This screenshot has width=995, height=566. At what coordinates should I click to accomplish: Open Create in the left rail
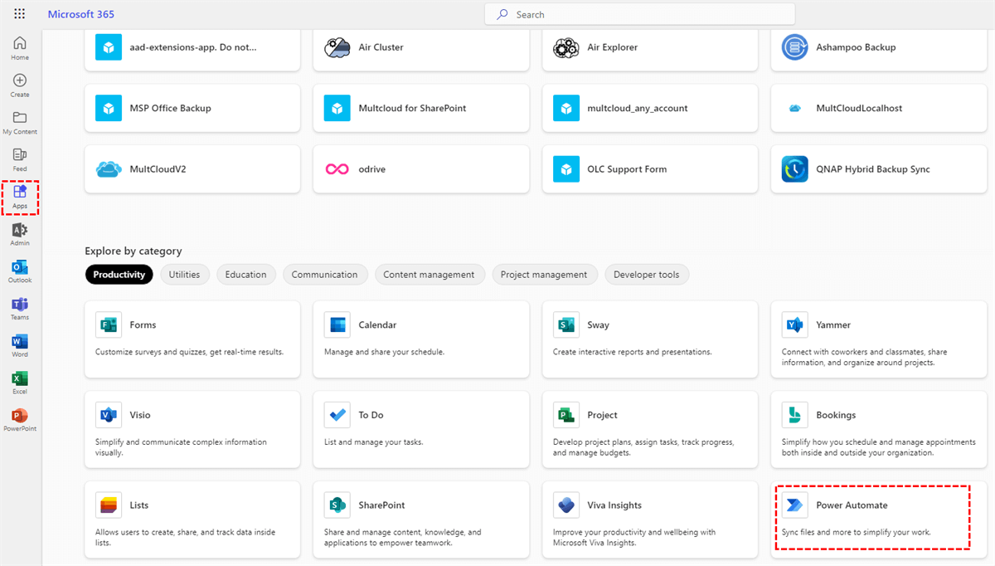20,85
